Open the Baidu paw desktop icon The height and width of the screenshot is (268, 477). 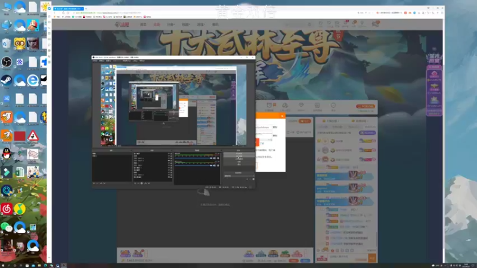[20, 63]
